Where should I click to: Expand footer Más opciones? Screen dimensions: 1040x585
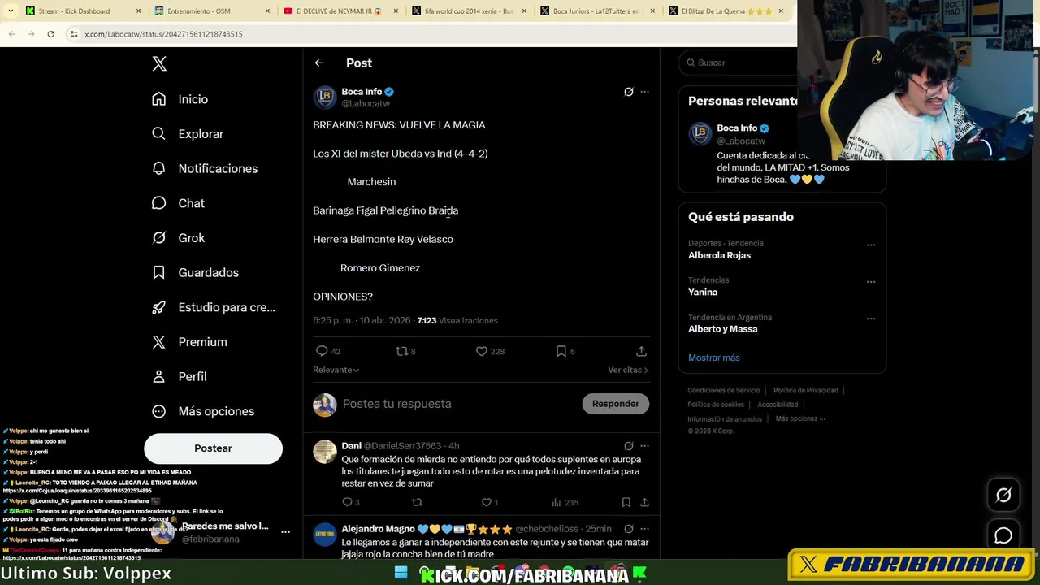coord(800,418)
